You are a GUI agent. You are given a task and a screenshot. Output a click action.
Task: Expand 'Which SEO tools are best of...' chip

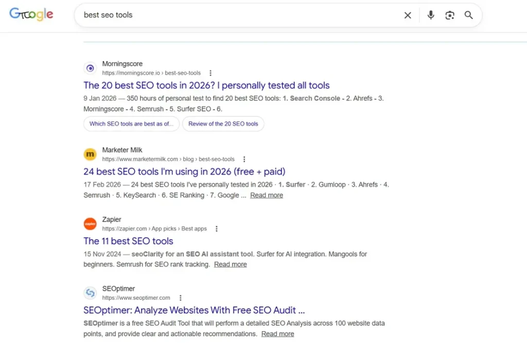point(131,124)
